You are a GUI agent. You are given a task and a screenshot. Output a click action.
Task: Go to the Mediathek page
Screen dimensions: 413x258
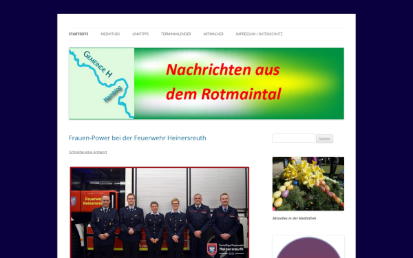[x=110, y=34]
